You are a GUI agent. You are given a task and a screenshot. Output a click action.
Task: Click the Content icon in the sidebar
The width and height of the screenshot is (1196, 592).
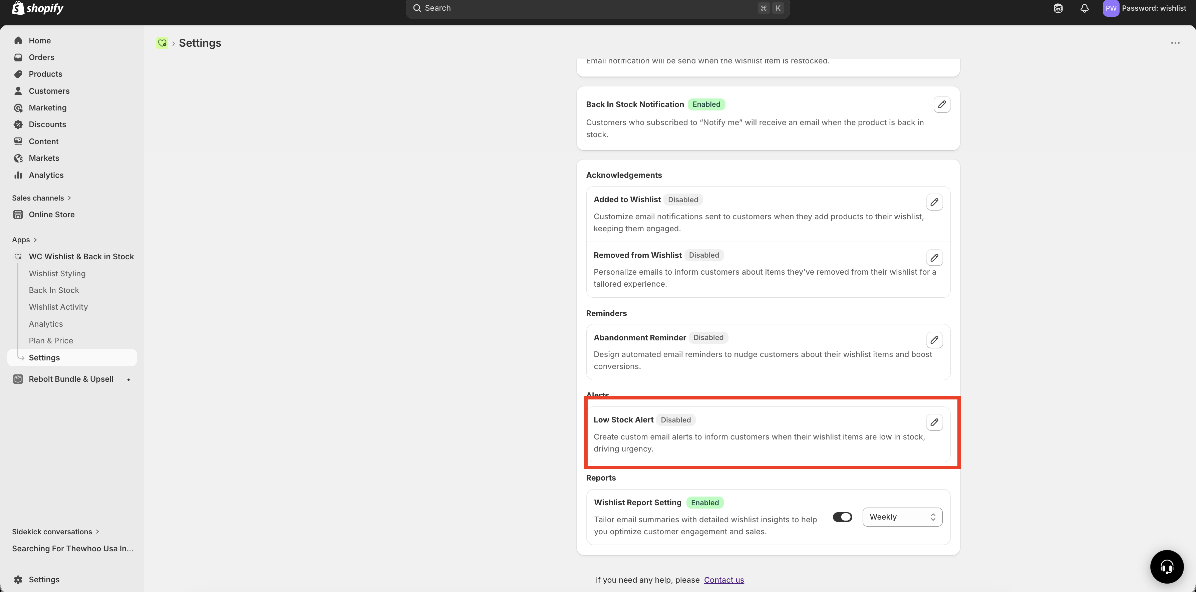tap(18, 141)
